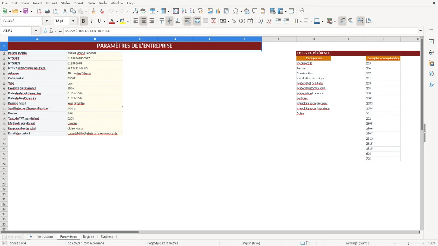Open the Data menu
438x246 pixels.
pos(91,3)
